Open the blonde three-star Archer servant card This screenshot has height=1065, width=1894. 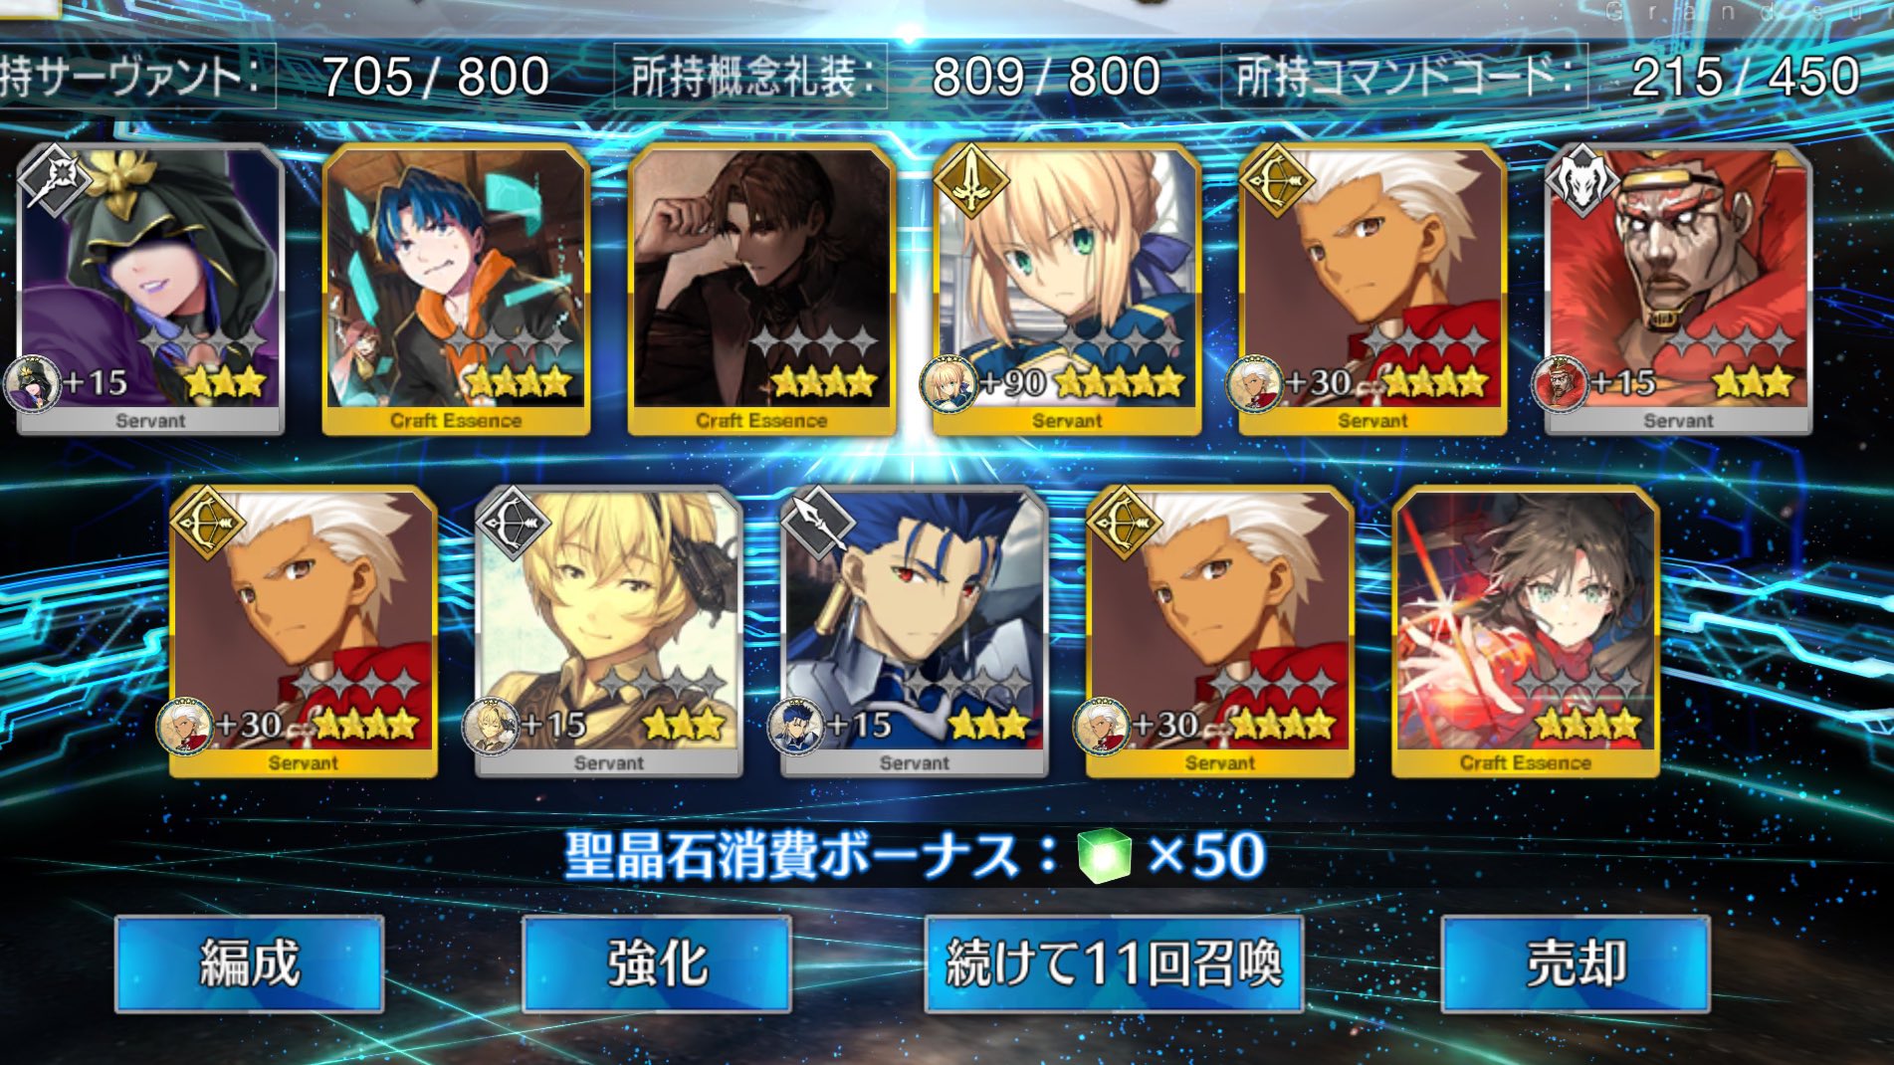(x=608, y=632)
